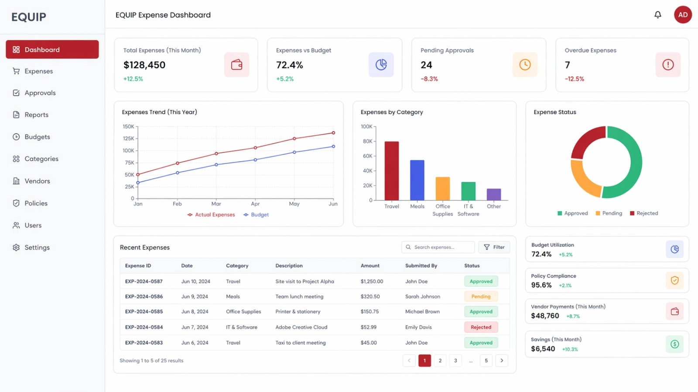
Task: Open expense EXP-2024-0587 row
Action: tap(144, 282)
